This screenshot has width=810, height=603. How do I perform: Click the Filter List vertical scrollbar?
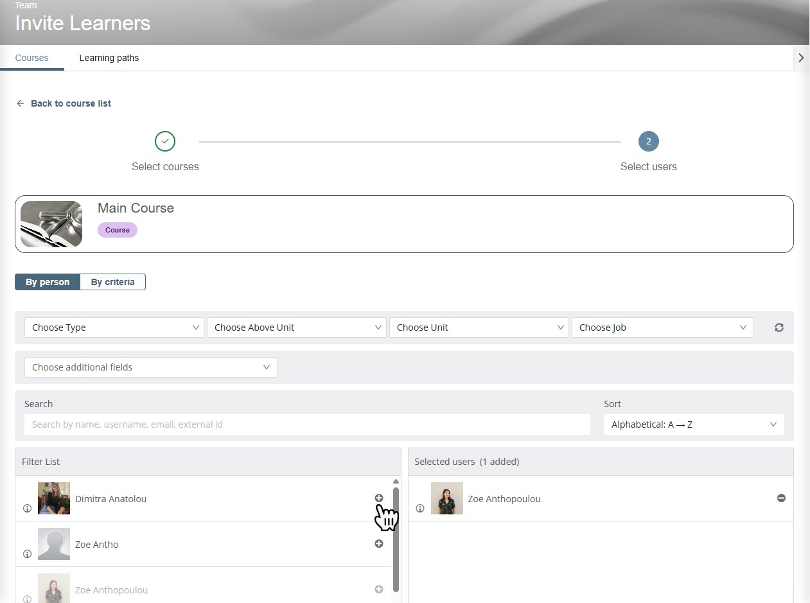pyautogui.click(x=396, y=539)
